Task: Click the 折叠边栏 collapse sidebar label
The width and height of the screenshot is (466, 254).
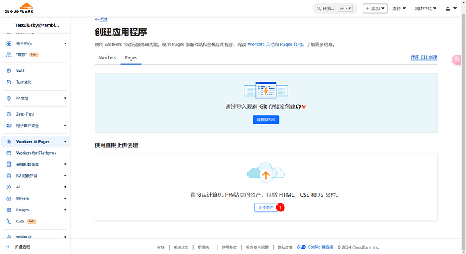Action: (22, 247)
